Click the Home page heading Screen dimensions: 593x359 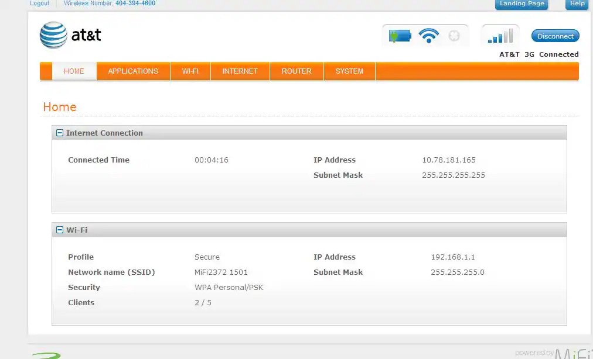point(60,107)
